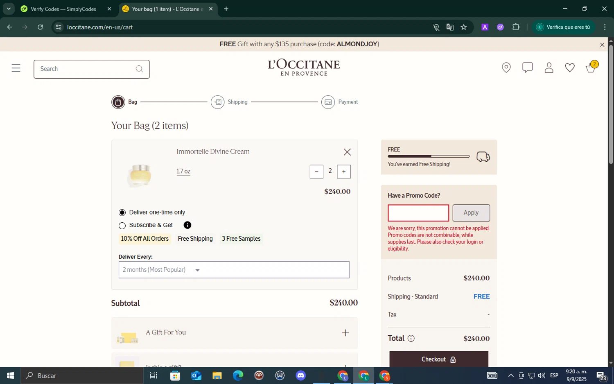Click the browser back arrow

(9, 27)
